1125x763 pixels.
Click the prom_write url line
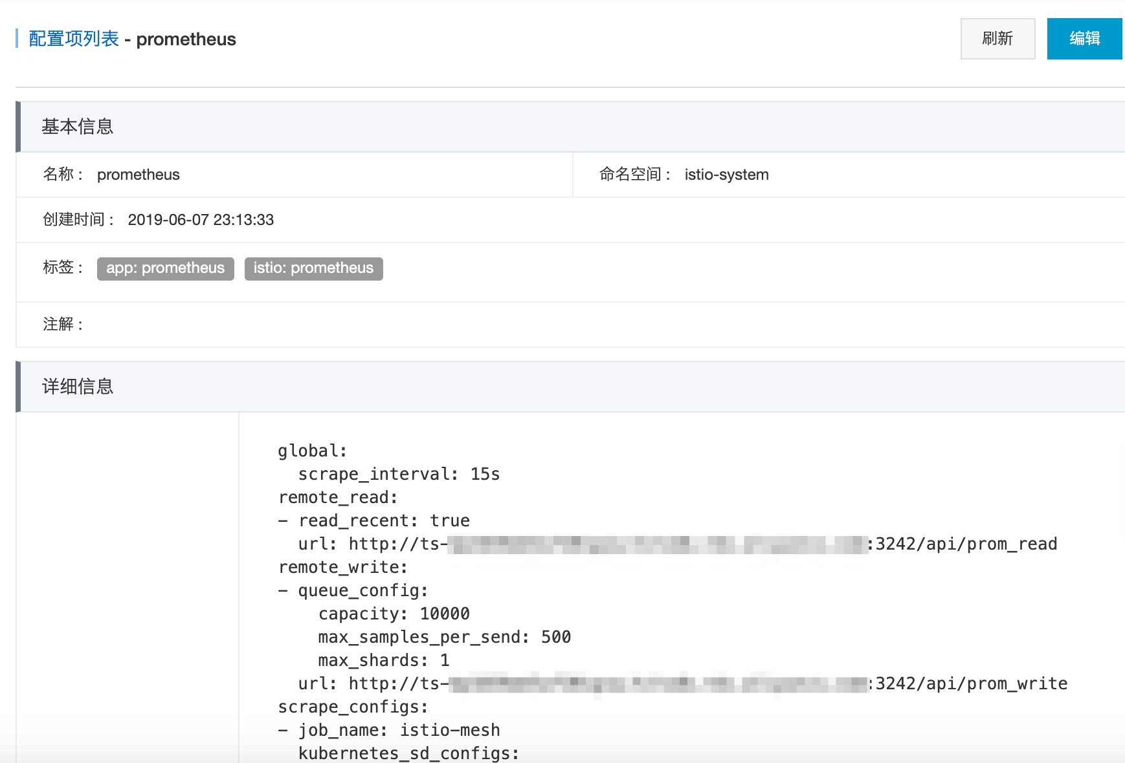683,683
